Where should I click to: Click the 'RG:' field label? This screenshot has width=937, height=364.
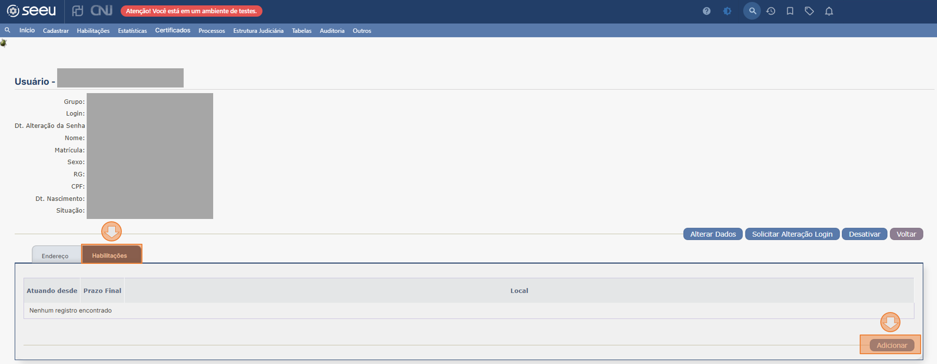click(79, 174)
